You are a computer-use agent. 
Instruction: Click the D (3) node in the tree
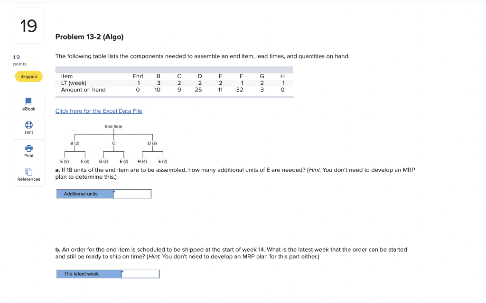point(151,143)
